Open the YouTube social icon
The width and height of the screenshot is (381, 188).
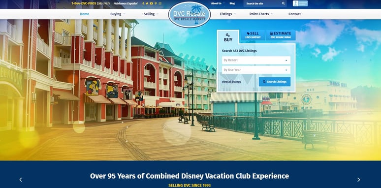coord(152,3)
